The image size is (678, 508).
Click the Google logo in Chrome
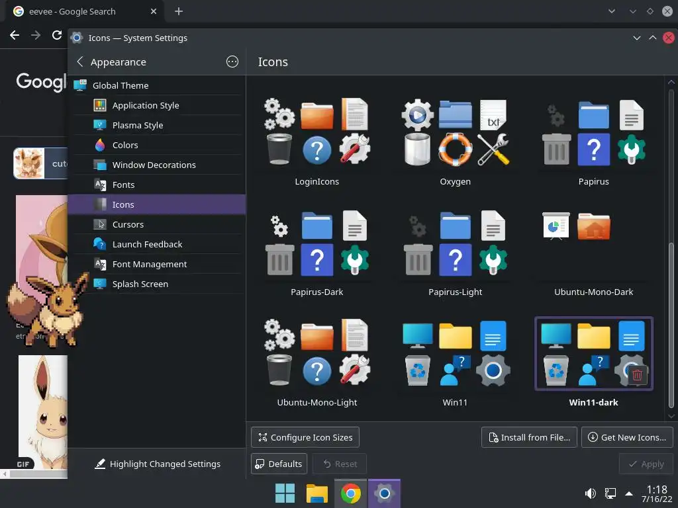[x=41, y=81]
